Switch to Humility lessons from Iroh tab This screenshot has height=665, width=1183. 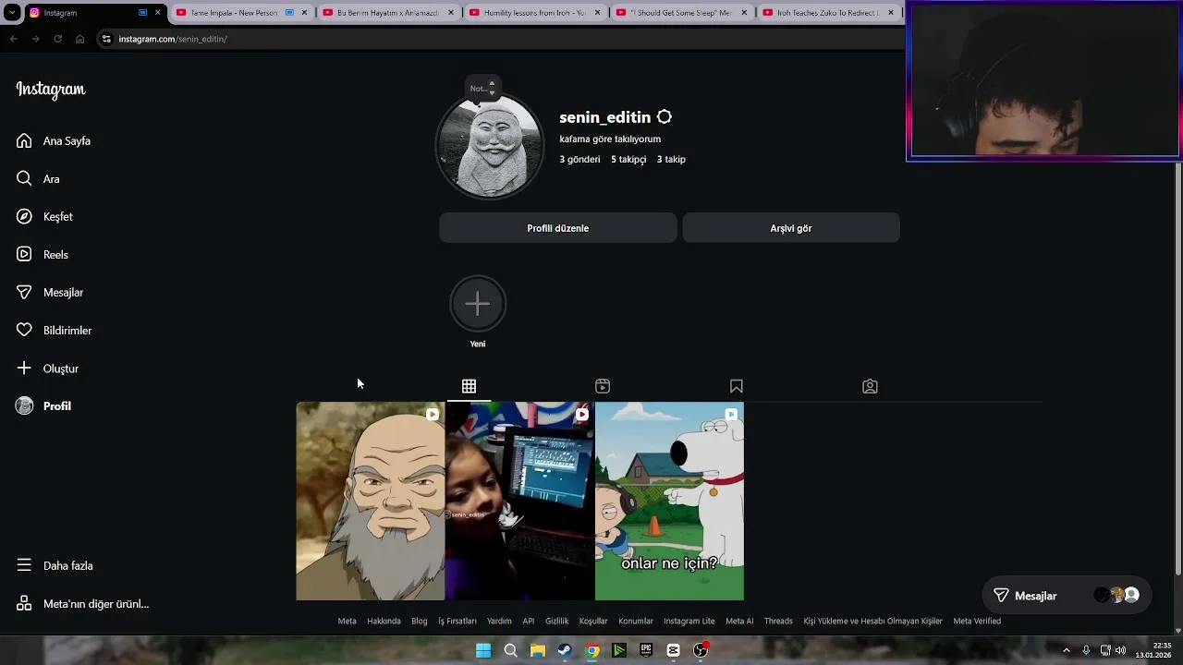click(535, 13)
